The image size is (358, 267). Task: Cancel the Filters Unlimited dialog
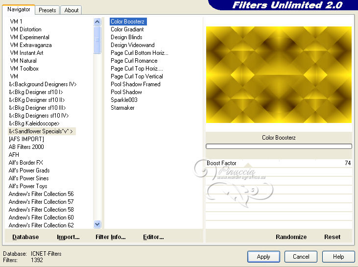(x=301, y=257)
